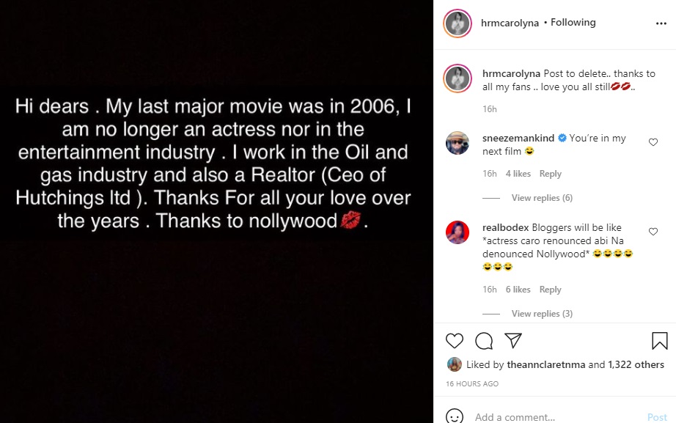Expand View replies (6) under sneezemankind
The image size is (676, 423).
542,198
